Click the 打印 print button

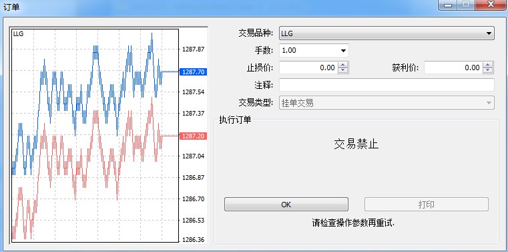click(427, 205)
